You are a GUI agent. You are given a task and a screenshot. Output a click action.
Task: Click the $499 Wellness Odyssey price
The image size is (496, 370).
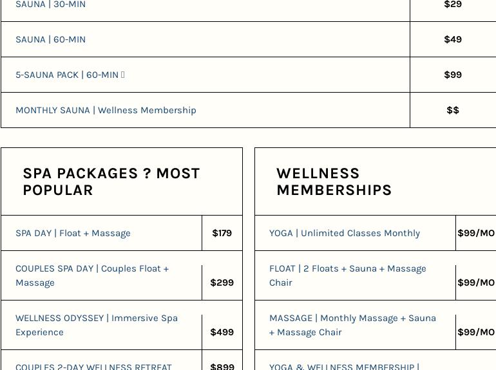(222, 332)
